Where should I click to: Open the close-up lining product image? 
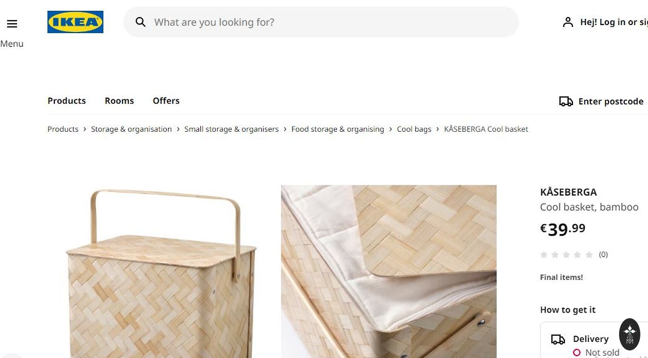[389, 271]
